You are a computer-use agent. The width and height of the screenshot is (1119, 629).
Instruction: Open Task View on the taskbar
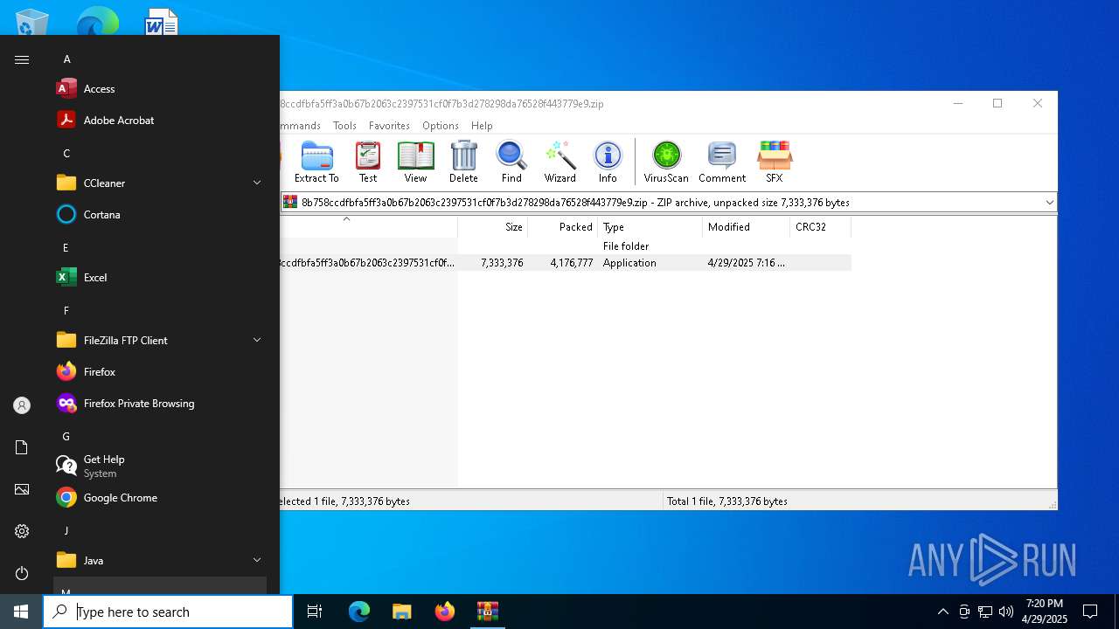[x=315, y=612]
